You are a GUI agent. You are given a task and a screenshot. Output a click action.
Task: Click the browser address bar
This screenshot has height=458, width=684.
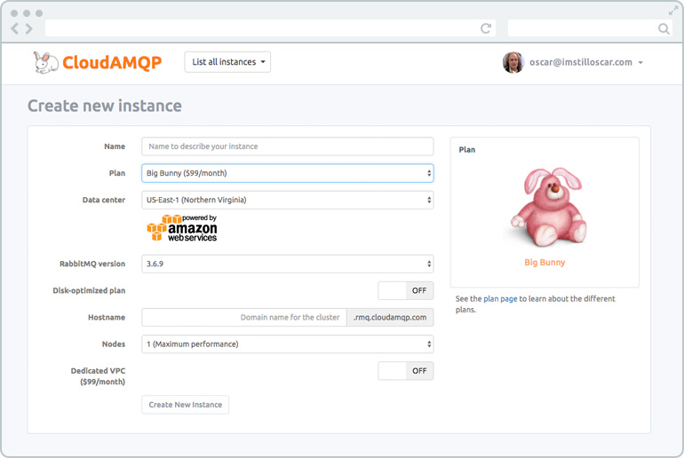270,28
